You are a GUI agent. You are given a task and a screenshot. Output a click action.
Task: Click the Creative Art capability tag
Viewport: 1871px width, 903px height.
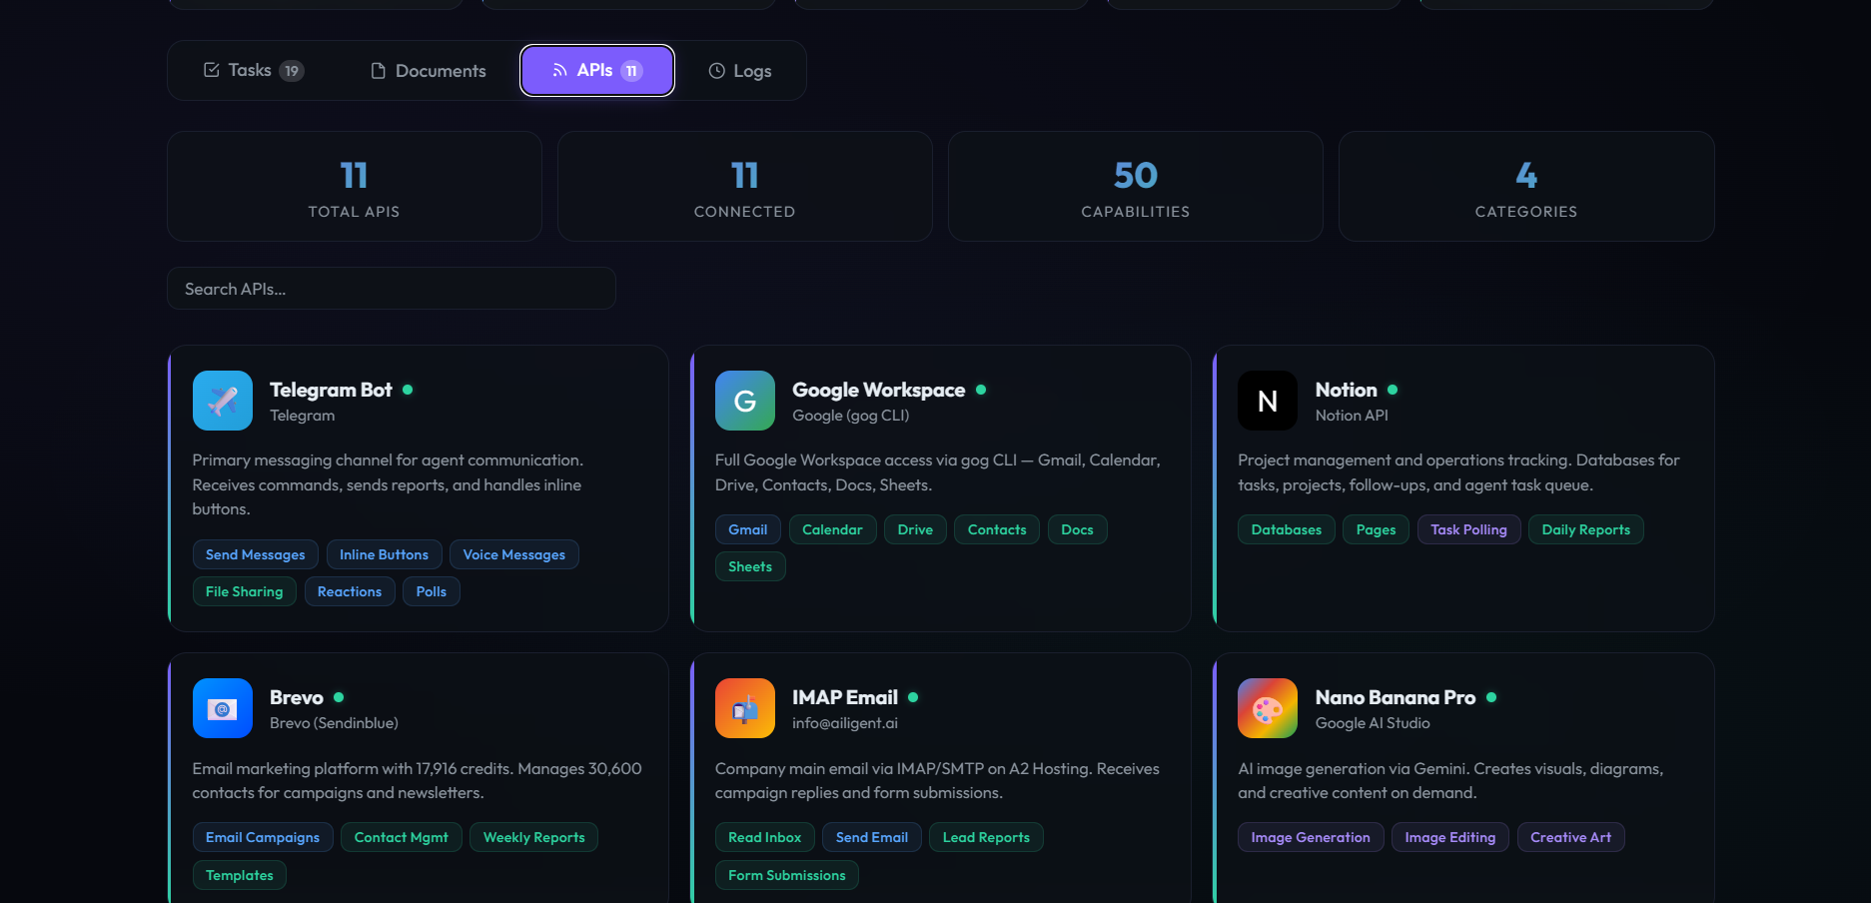[x=1571, y=837]
